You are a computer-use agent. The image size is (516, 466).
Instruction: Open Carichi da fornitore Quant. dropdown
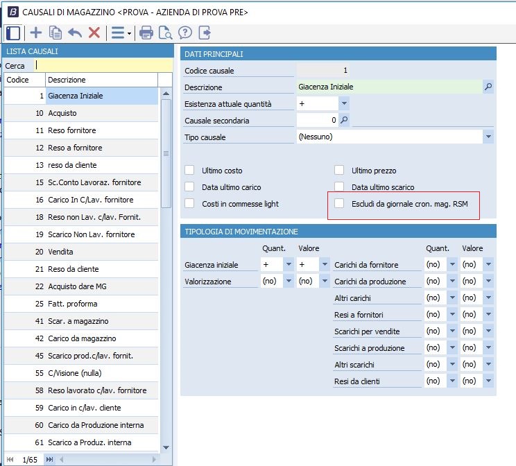tap(452, 265)
